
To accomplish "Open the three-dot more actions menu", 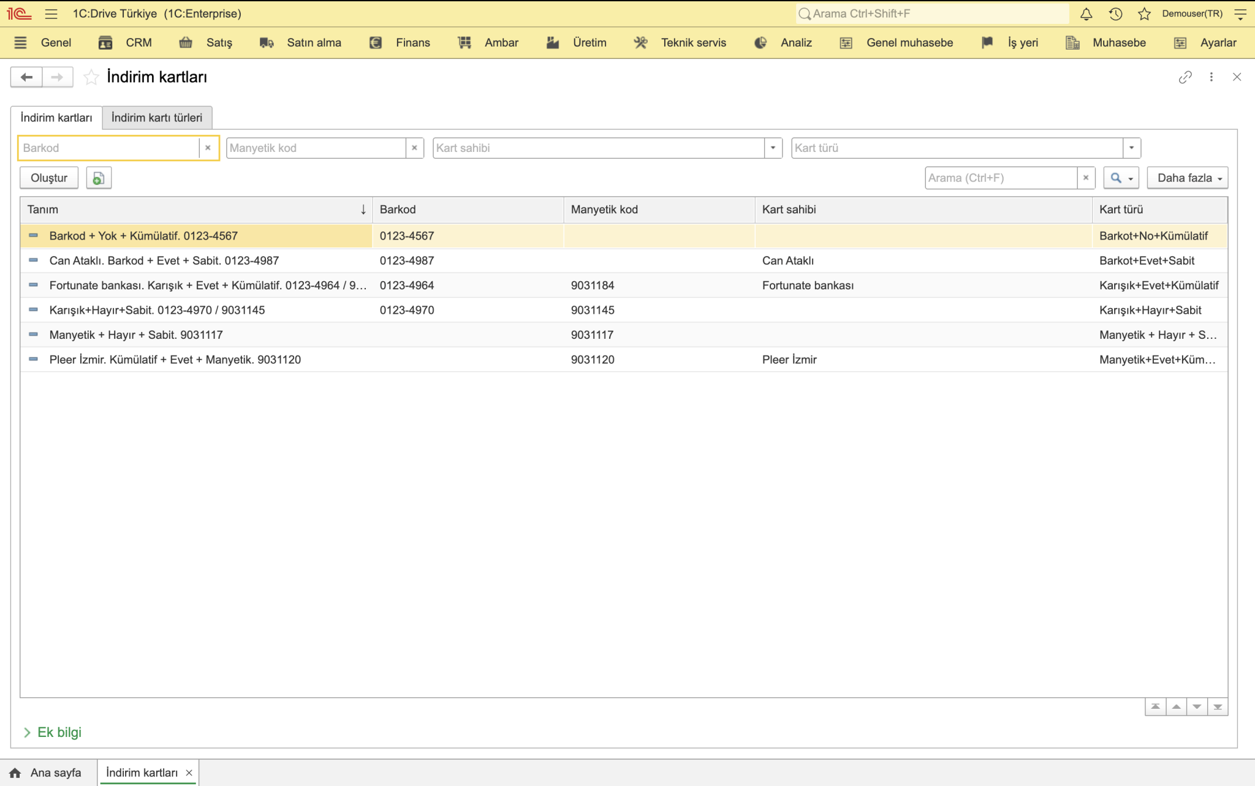I will (1211, 77).
